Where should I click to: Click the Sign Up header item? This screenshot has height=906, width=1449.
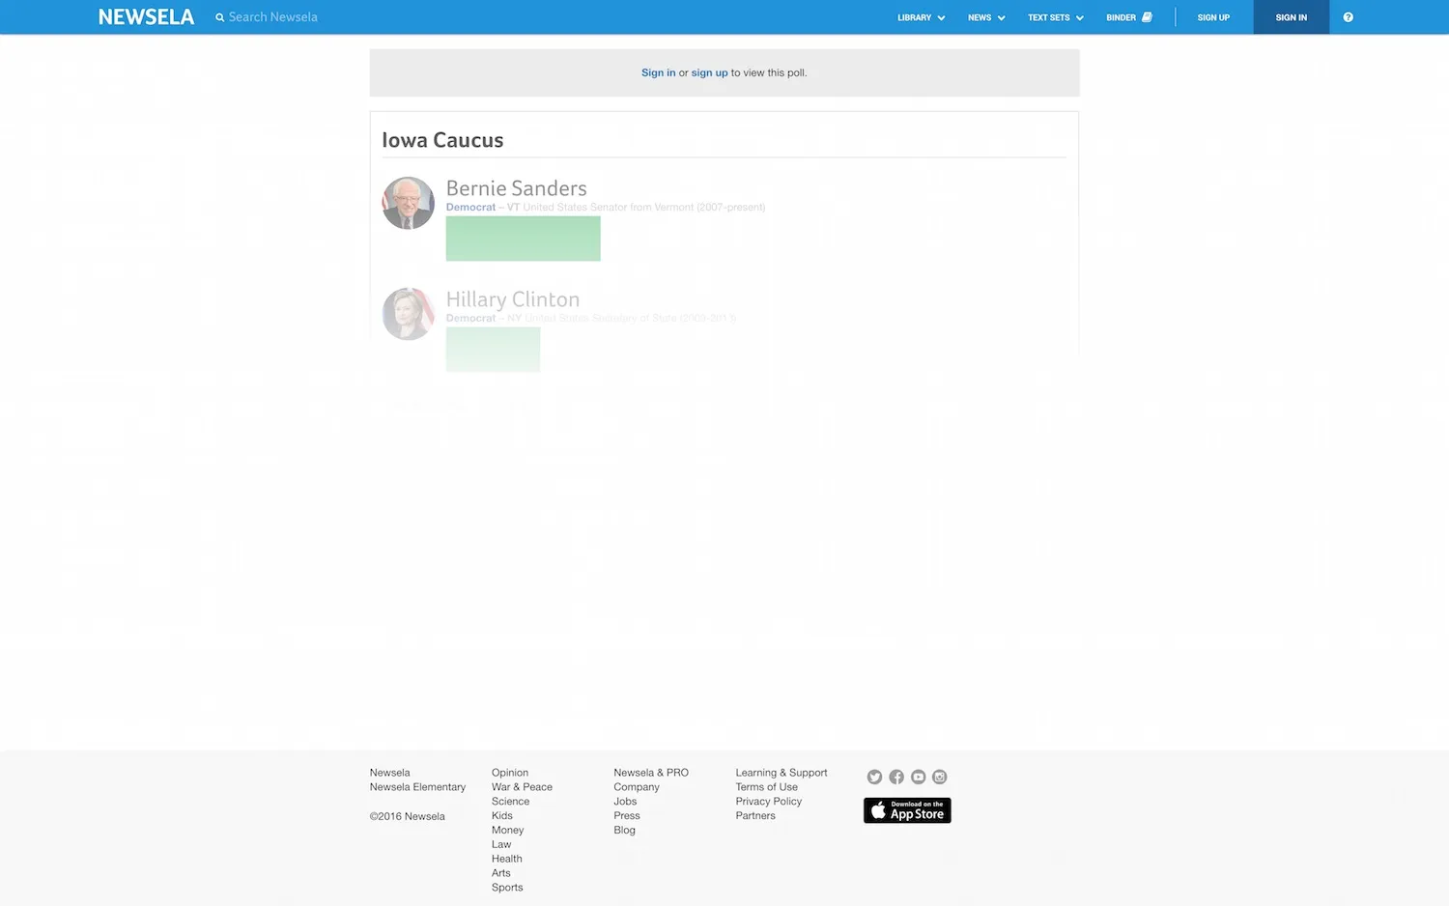[1213, 17]
